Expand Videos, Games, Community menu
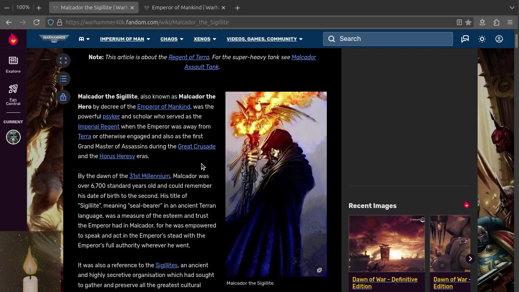 click(x=265, y=39)
